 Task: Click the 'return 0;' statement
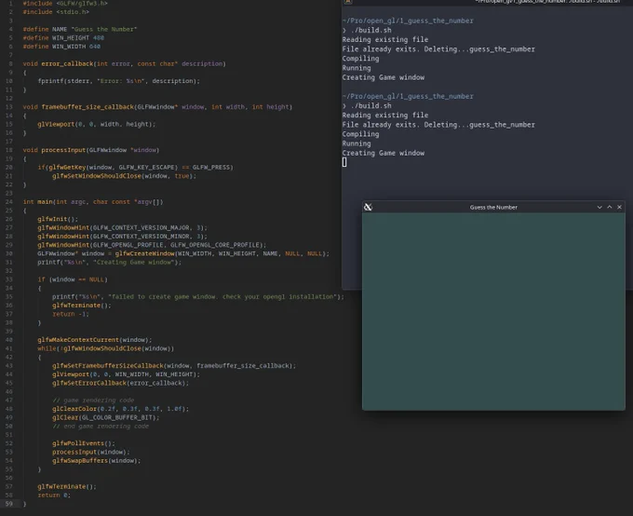tap(54, 496)
